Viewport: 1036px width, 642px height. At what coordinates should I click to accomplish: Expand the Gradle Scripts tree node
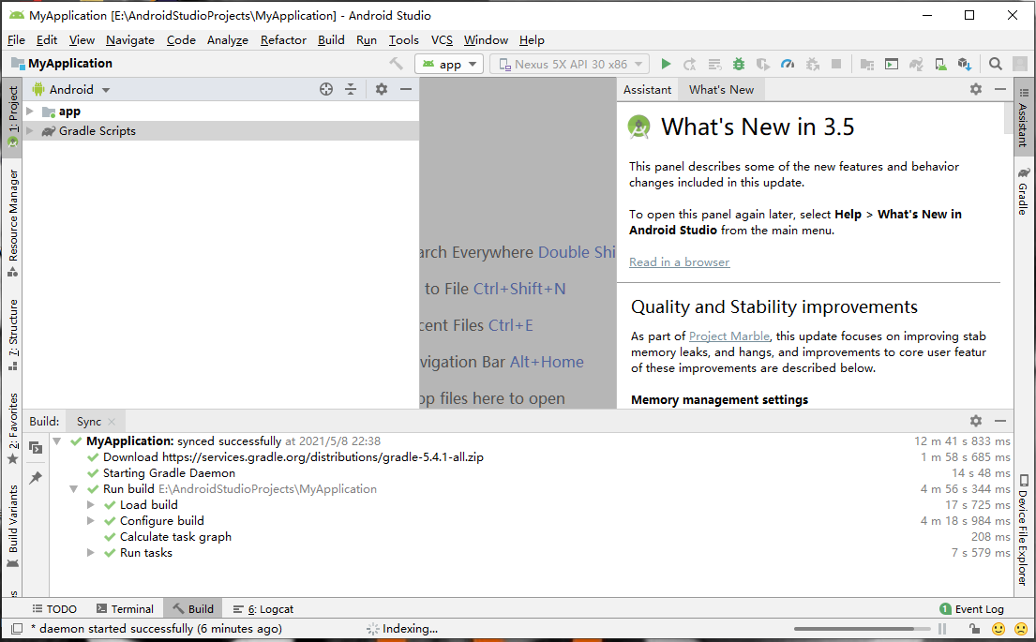point(30,131)
